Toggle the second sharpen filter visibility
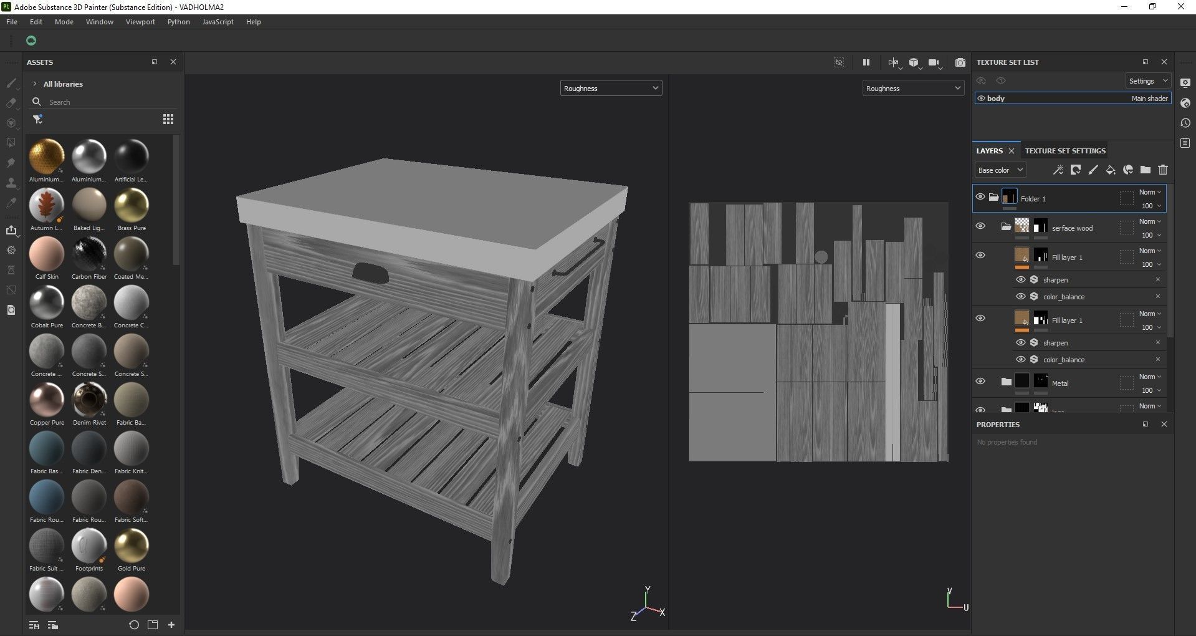This screenshot has width=1196, height=636. 1021,342
